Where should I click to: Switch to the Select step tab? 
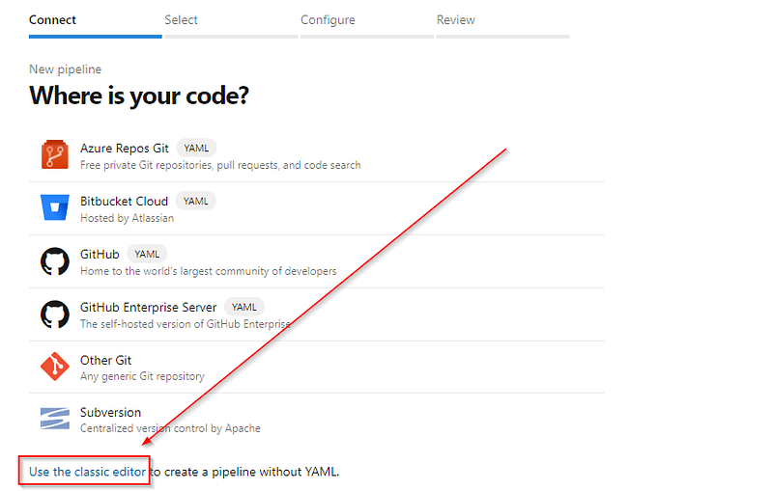181,20
